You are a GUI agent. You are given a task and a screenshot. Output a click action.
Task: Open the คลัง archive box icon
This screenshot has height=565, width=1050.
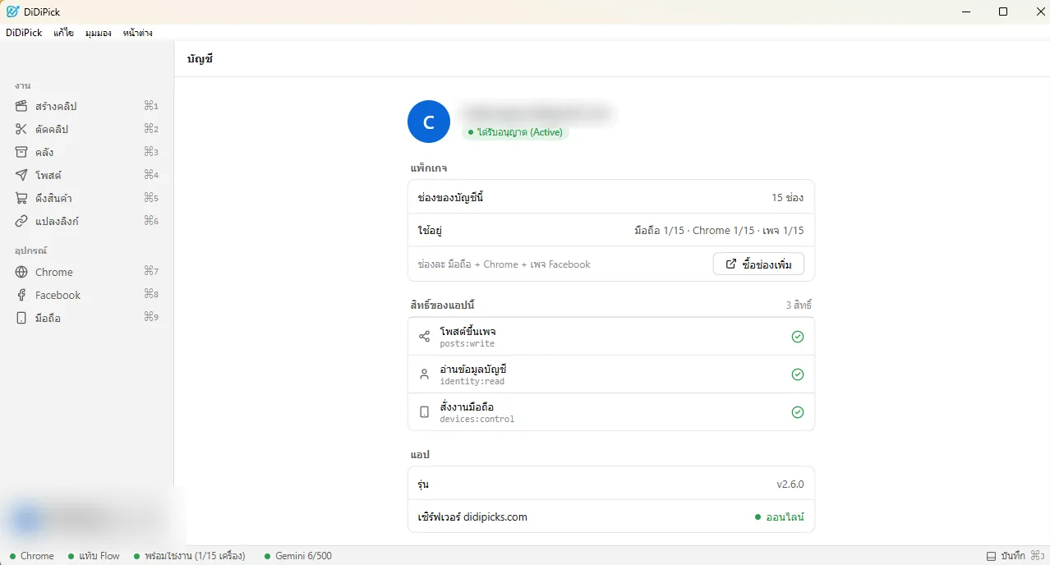[21, 152]
